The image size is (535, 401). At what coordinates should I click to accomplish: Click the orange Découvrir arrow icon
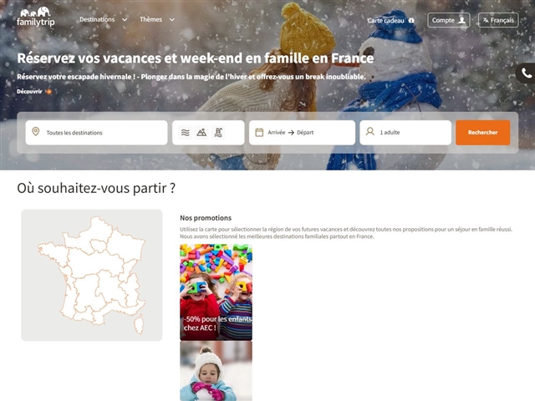pyautogui.click(x=48, y=91)
